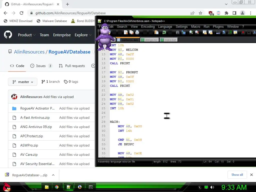The width and height of the screenshot is (256, 192).
Task: Reload the GitHub page
Action: tap(21, 13)
